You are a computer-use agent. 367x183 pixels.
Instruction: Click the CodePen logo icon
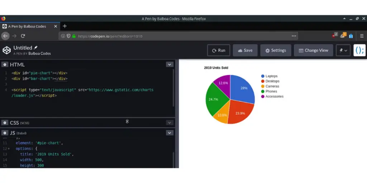click(6, 50)
